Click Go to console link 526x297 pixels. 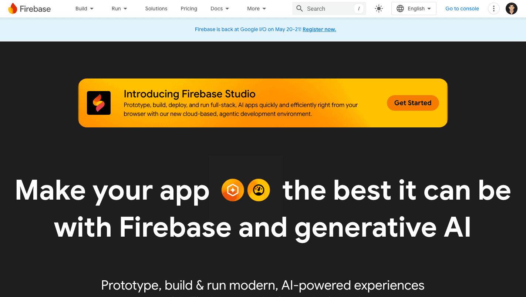(462, 9)
